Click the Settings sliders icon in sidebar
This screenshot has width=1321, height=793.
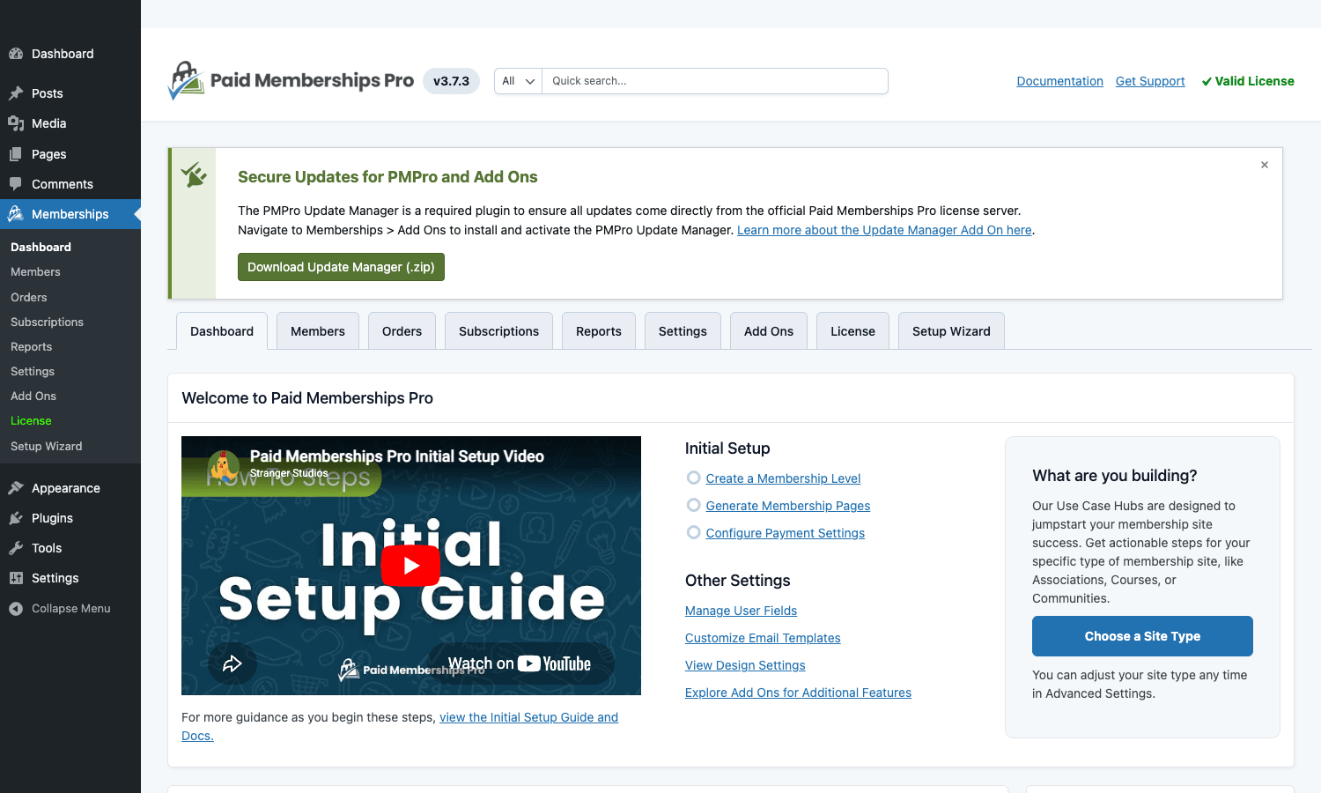tap(16, 578)
